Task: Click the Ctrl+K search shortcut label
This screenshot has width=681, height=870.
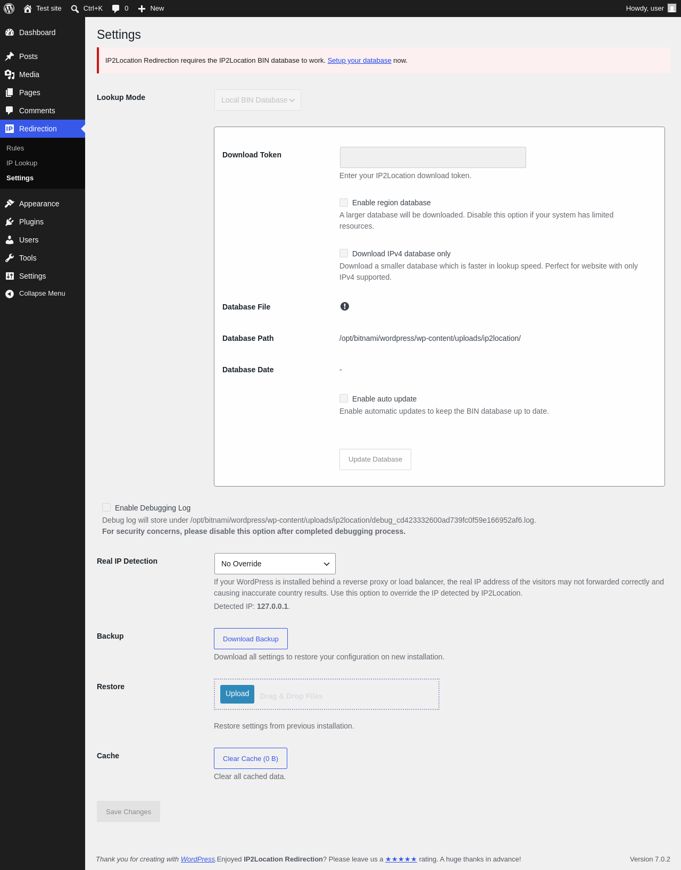Action: [93, 9]
